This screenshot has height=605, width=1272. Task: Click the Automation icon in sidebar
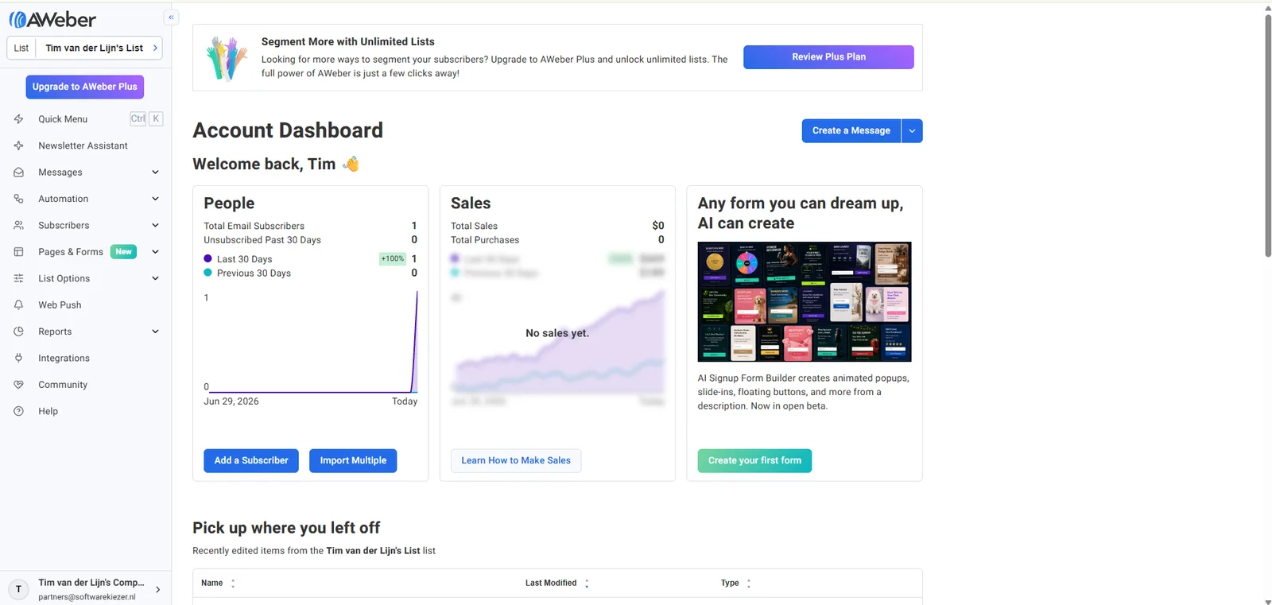coord(18,199)
